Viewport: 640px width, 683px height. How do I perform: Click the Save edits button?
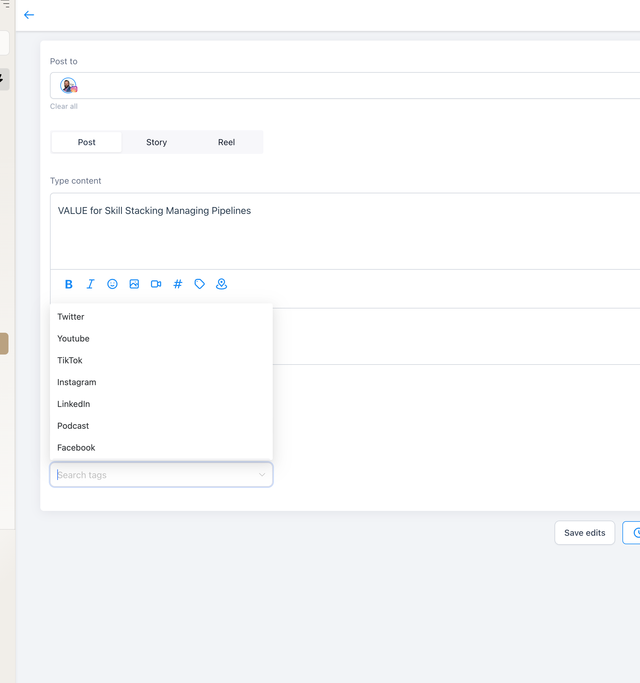[x=585, y=533]
